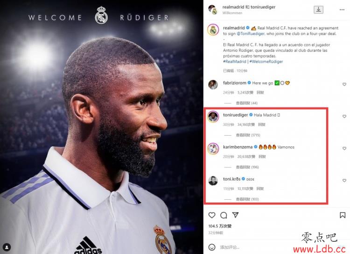Save post using the bookmark icon

point(343,215)
